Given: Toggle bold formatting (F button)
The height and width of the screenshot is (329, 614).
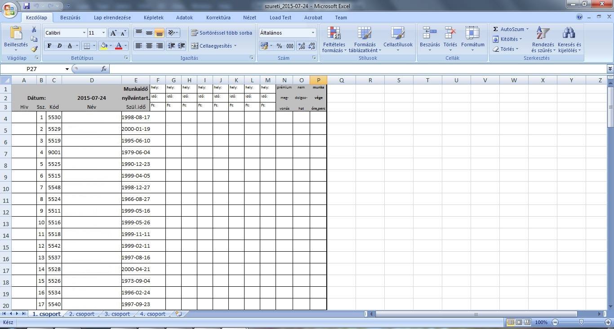Looking at the screenshot, I should point(49,46).
